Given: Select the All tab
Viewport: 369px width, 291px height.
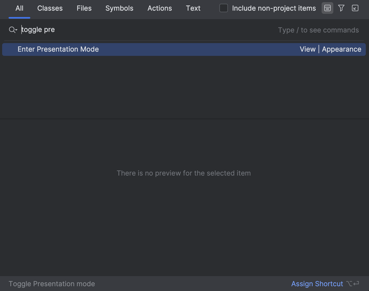Looking at the screenshot, I should 19,8.
